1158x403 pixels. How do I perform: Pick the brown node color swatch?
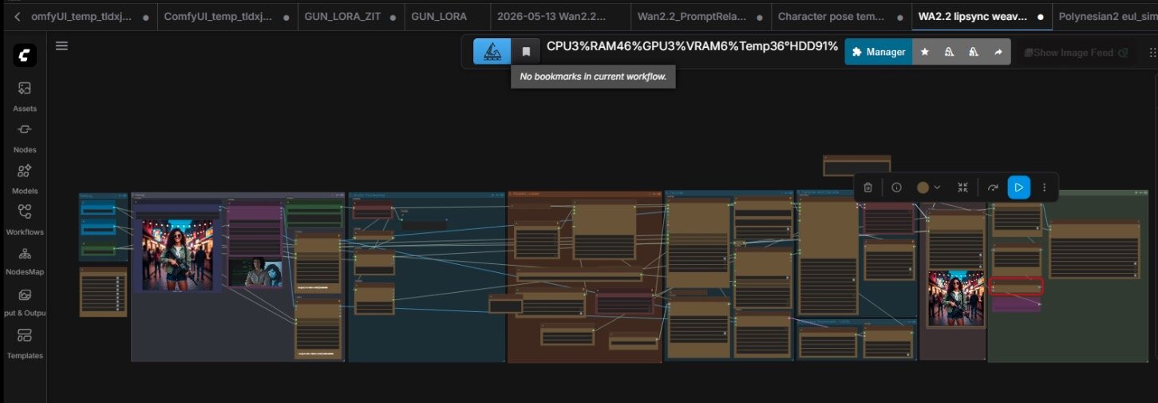point(923,188)
